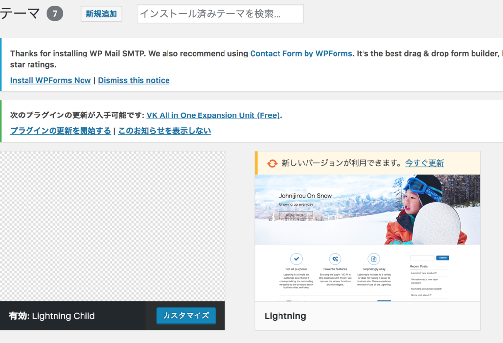Click the Powerful features gears icon

[335, 259]
